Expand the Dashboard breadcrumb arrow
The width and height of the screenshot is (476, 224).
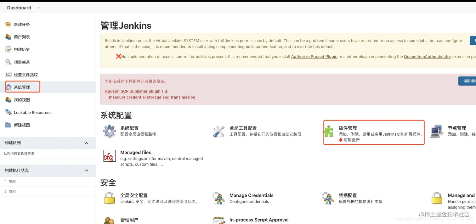tap(38, 8)
